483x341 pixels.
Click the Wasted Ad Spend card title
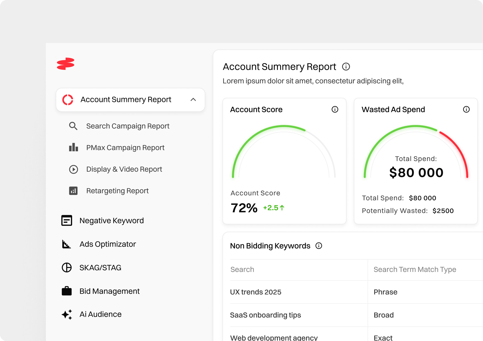click(x=393, y=110)
